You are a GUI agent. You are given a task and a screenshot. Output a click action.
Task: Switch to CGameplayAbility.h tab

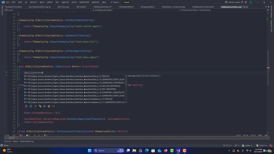126,7
